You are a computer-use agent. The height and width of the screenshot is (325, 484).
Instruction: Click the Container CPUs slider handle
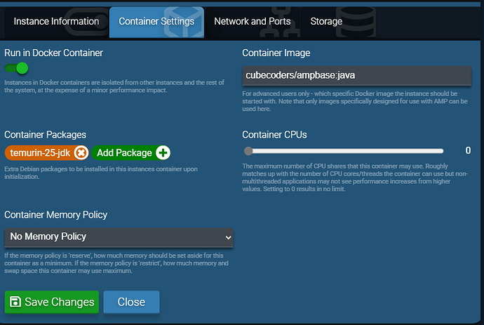[x=248, y=151]
